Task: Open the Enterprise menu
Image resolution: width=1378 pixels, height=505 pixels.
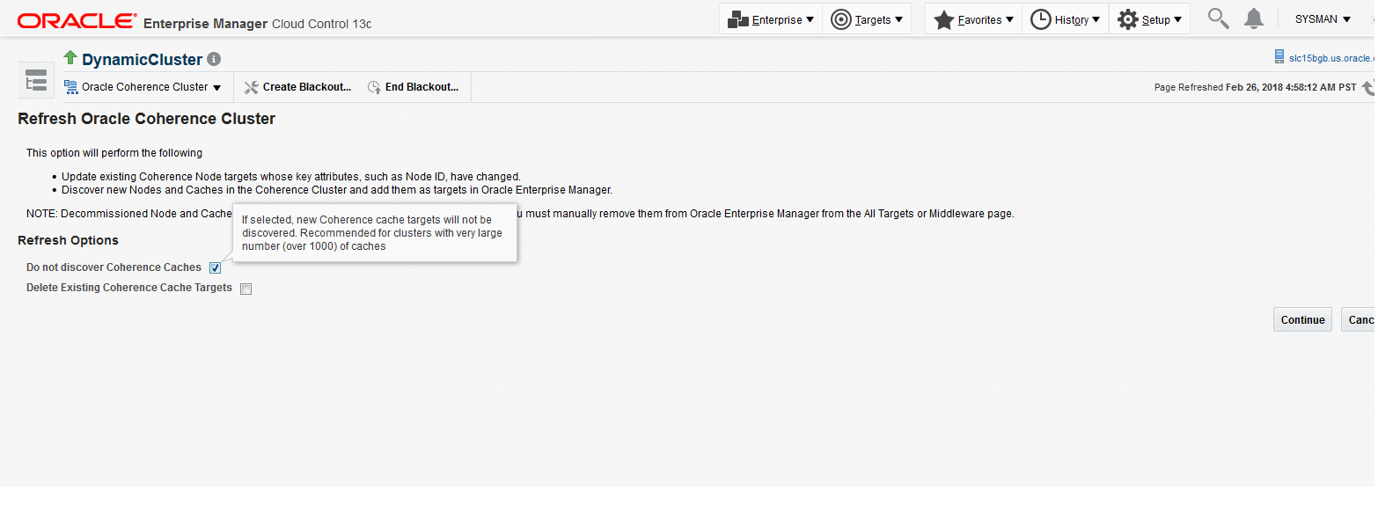Action: tap(771, 19)
